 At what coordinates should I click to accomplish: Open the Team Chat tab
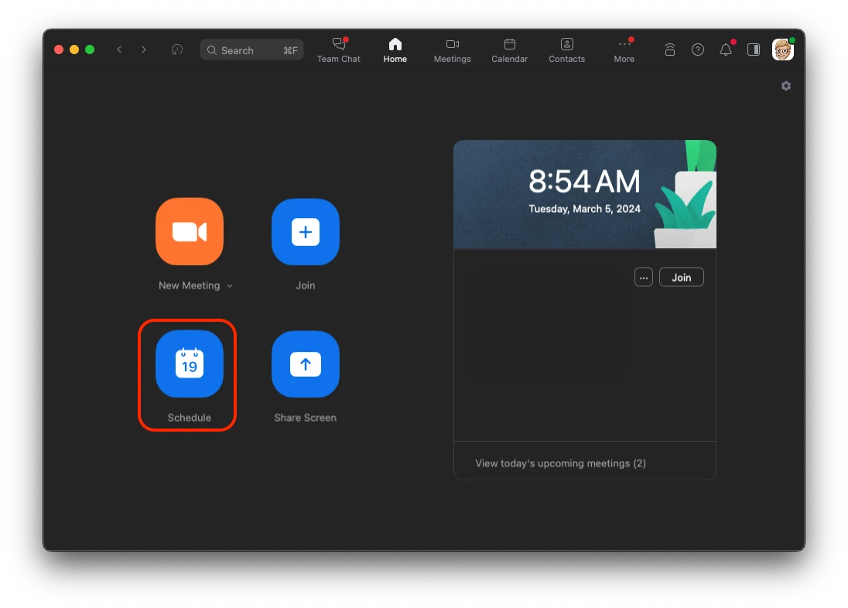point(339,50)
